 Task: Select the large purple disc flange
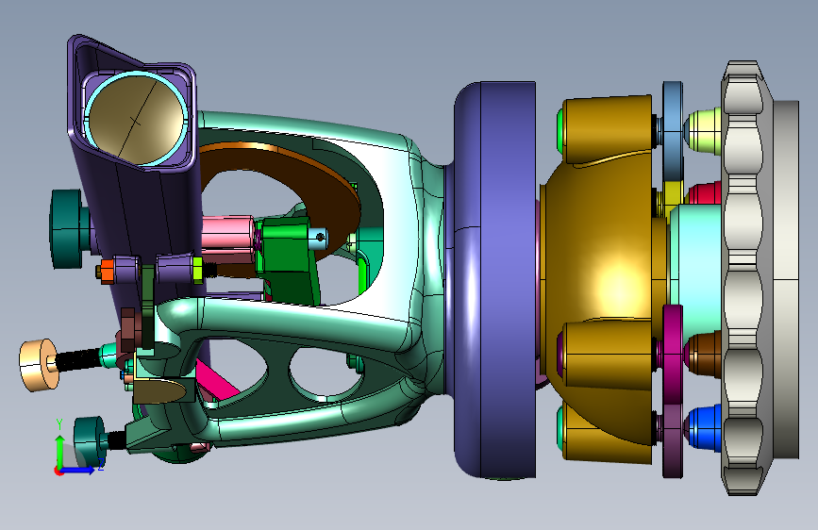[495, 279]
